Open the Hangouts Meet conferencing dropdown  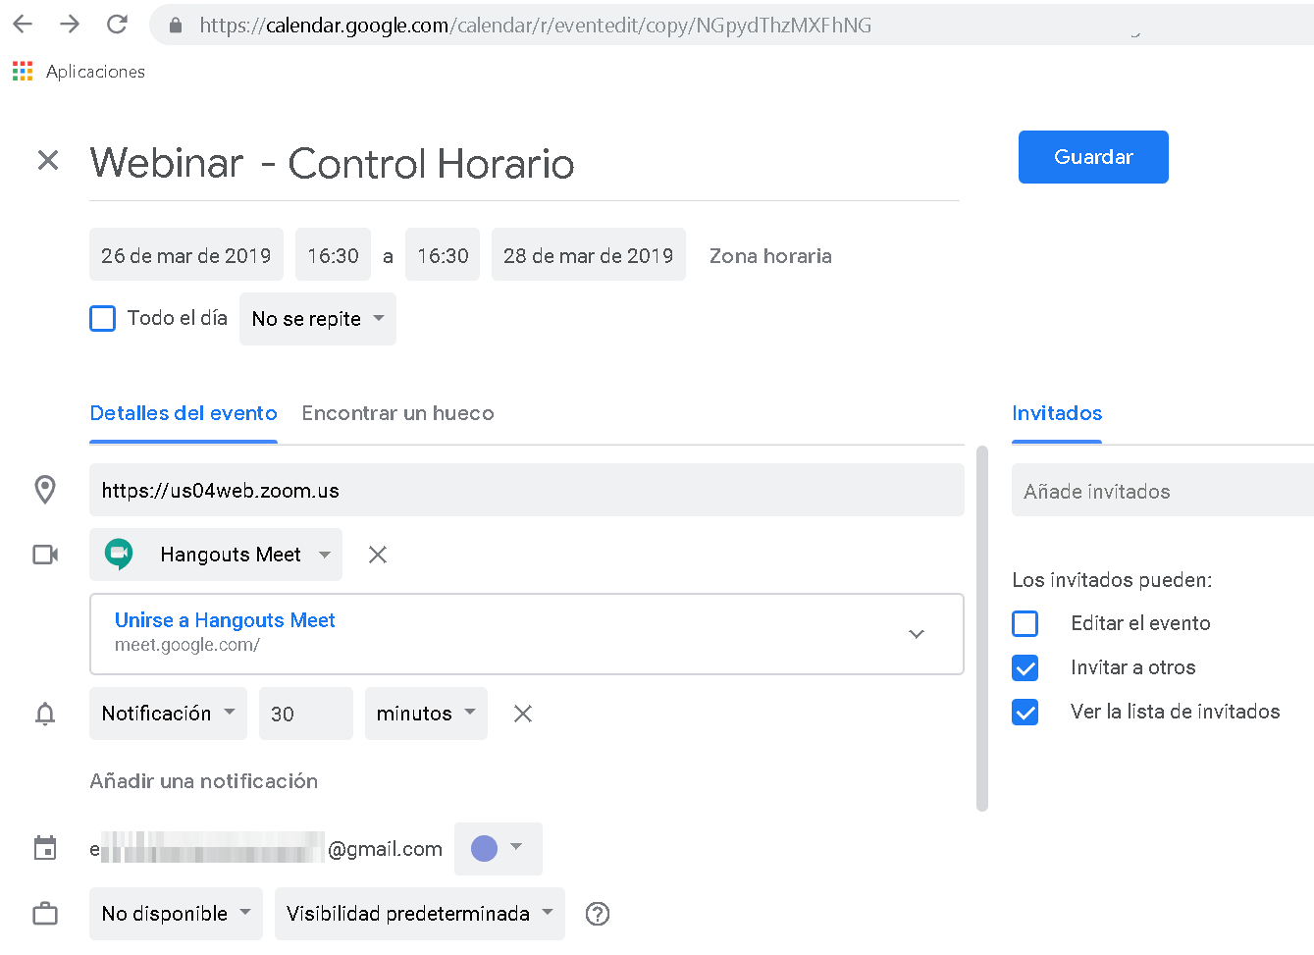click(x=216, y=555)
